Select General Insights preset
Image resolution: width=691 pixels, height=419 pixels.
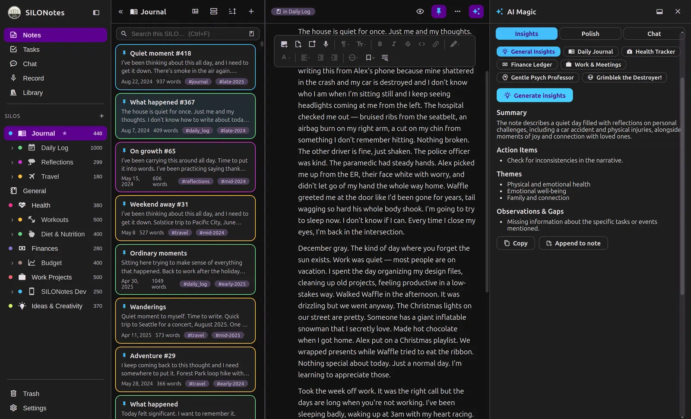[528, 51]
